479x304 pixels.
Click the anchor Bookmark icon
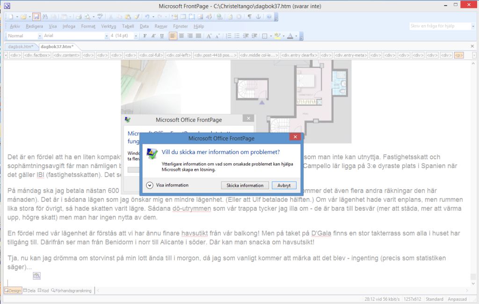click(x=258, y=16)
